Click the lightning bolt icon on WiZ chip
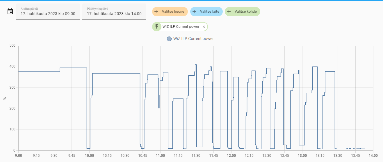Viewport: 383px width, 162px height. click(157, 27)
